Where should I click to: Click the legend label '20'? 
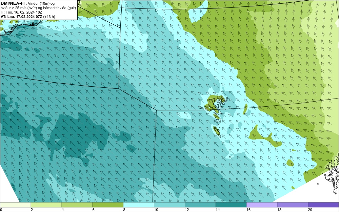click(x=310, y=210)
